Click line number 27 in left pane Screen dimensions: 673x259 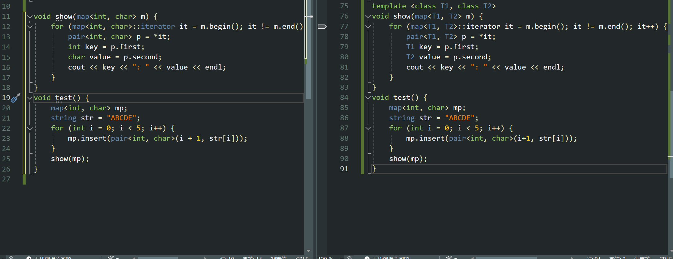point(6,179)
